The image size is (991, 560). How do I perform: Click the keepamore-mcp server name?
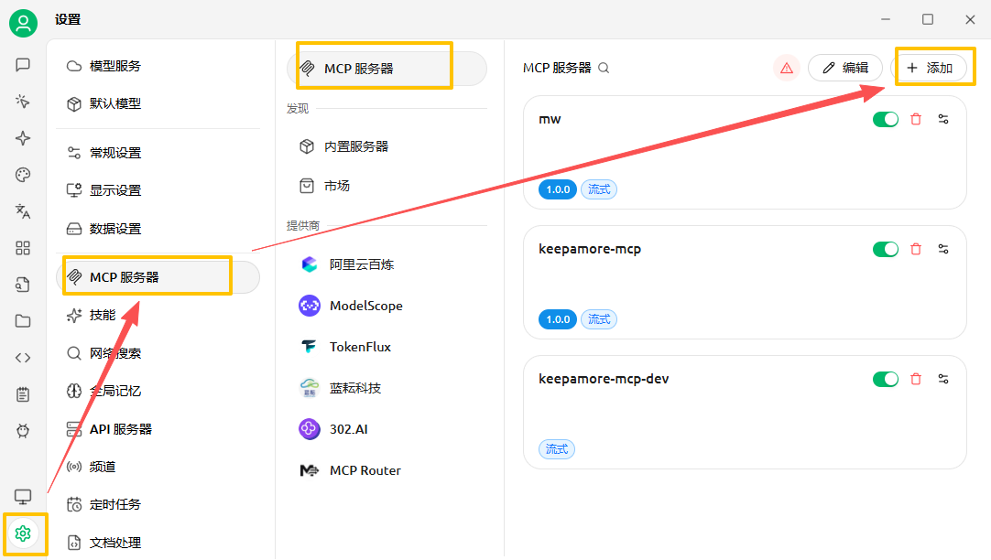pos(590,250)
